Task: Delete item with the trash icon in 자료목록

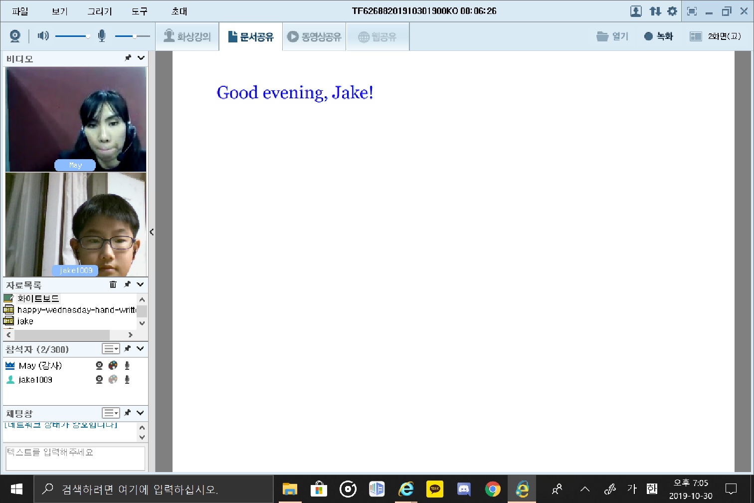Action: pos(113,284)
